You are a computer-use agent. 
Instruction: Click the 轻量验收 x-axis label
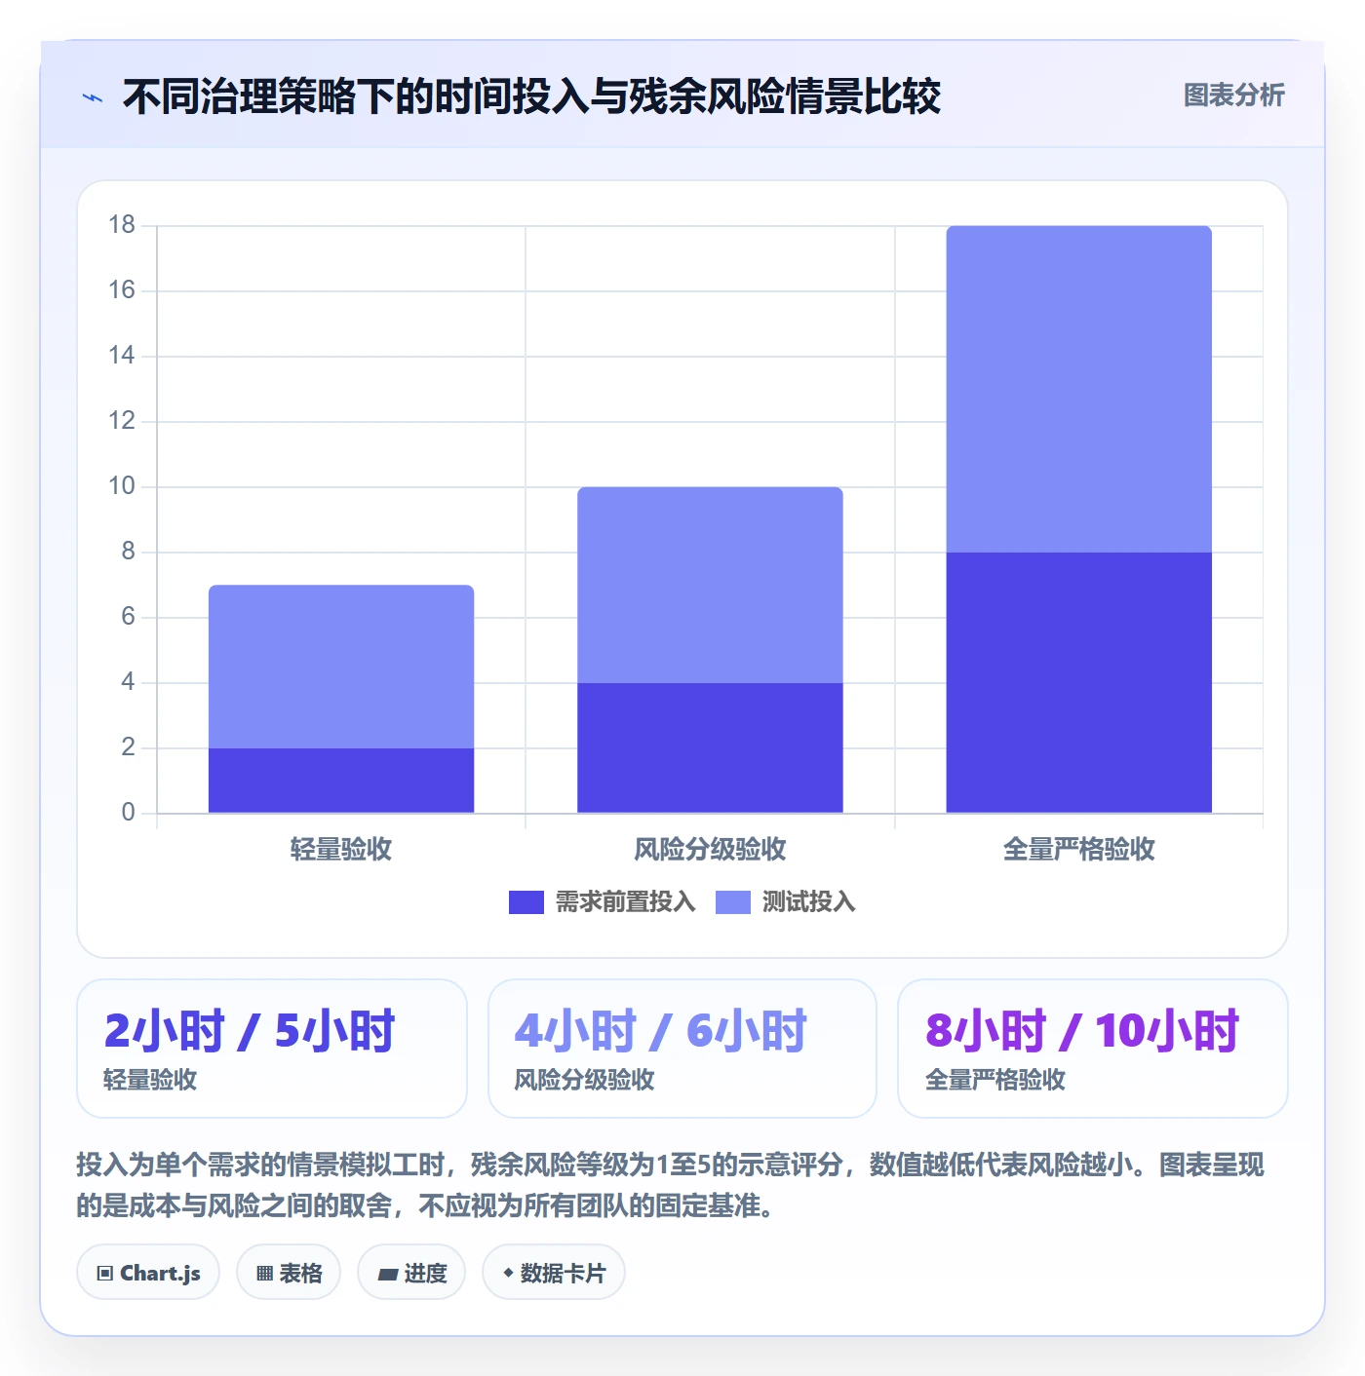tap(341, 850)
